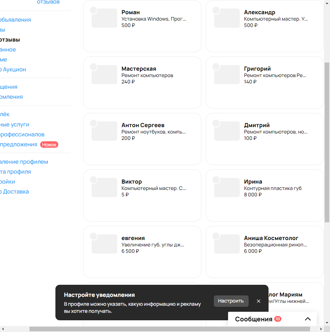The image size is (330, 332).
Task: Click price 6 500 ₽ on евгения's card
Action: [x=130, y=251]
